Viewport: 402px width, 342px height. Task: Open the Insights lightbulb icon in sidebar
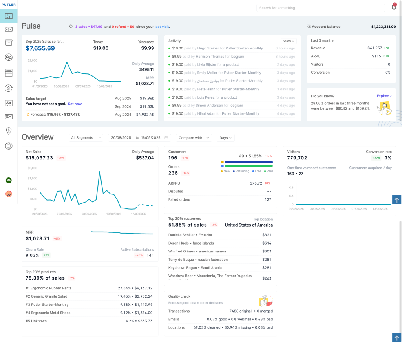(9, 131)
